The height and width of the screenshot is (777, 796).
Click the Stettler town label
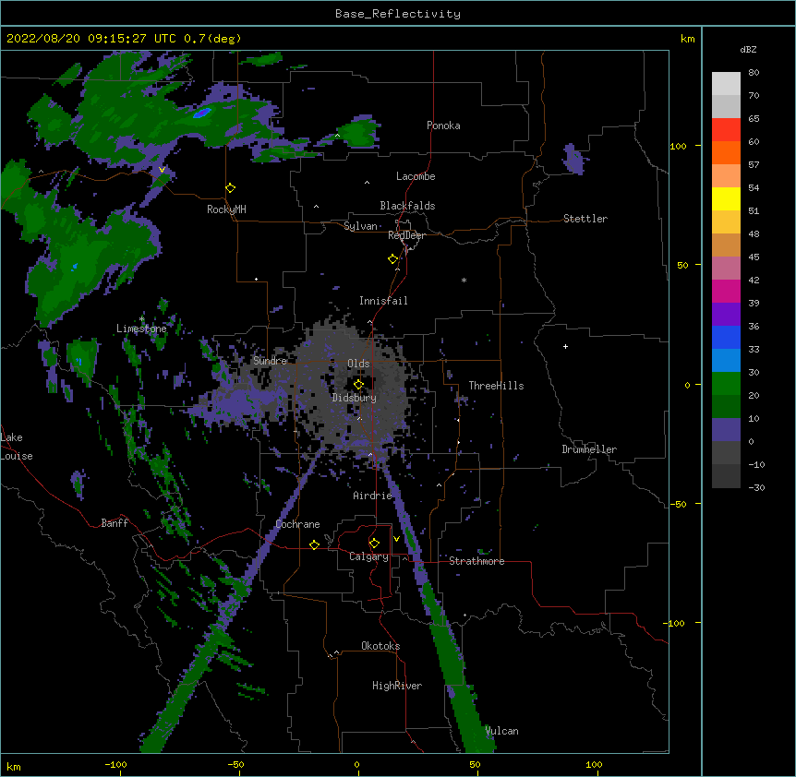tap(585, 219)
